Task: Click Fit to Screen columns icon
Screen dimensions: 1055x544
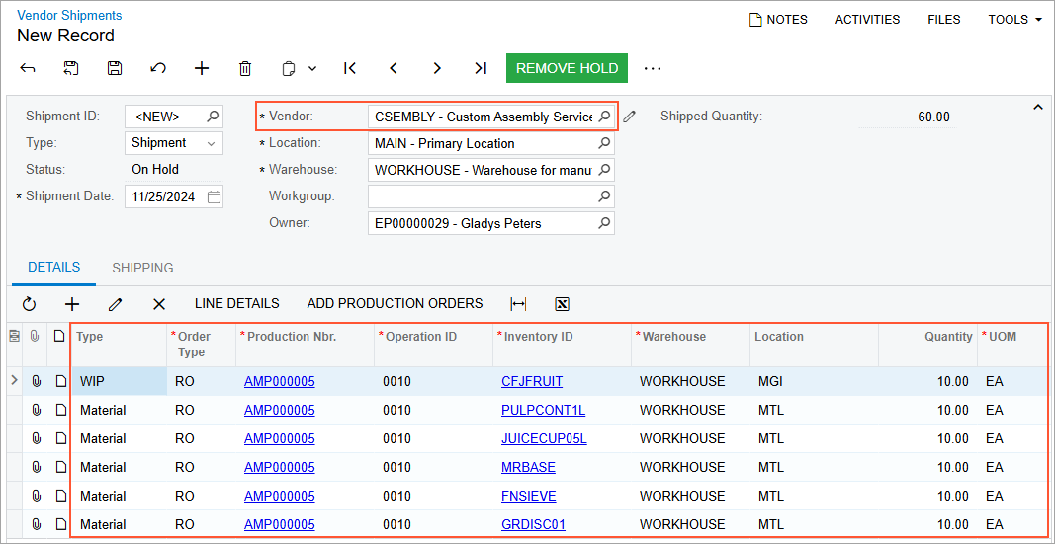Action: coord(518,304)
